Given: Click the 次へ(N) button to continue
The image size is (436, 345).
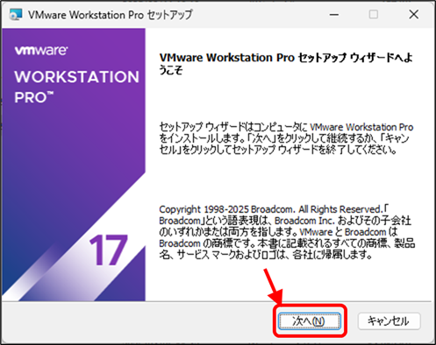Looking at the screenshot, I should click(x=310, y=321).
